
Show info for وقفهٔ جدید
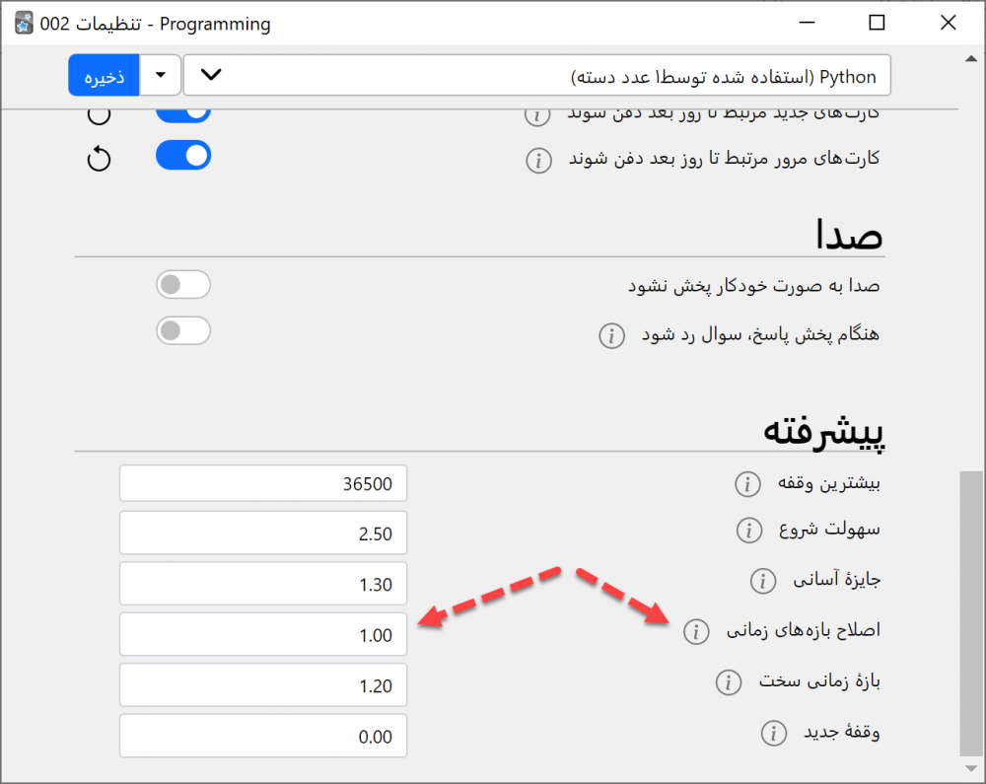coord(774,733)
